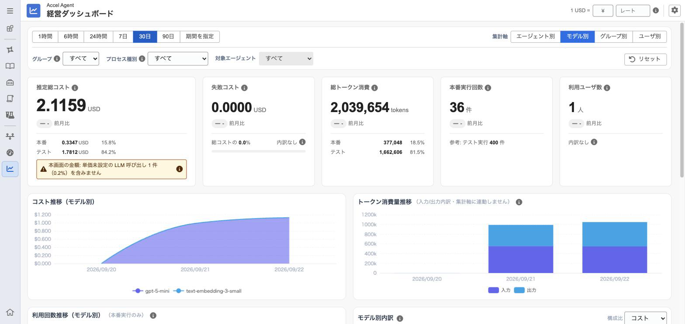
Task: Click info icon next to 利用ユーザ数
Action: tap(607, 88)
